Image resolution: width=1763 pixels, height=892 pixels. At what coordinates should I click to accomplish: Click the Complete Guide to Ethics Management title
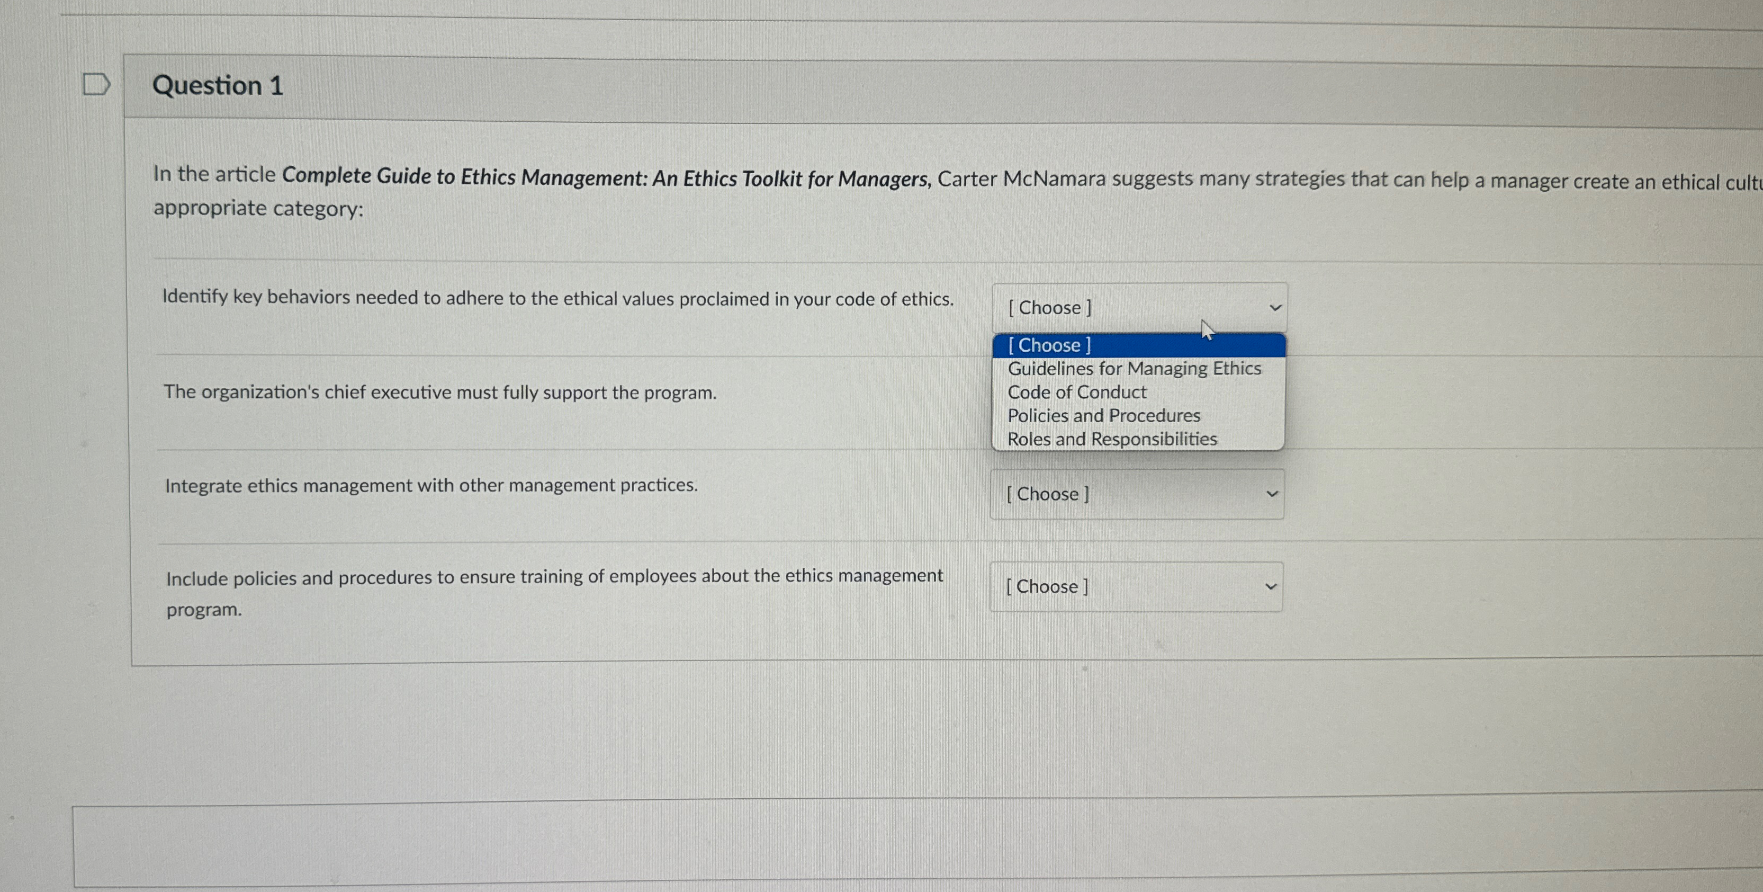coord(606,177)
